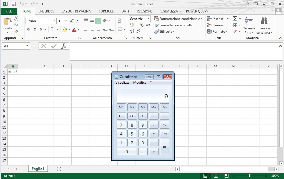The image size is (284, 179).
Task: Apply the yellow fill color to the cell
Action: [65, 29]
